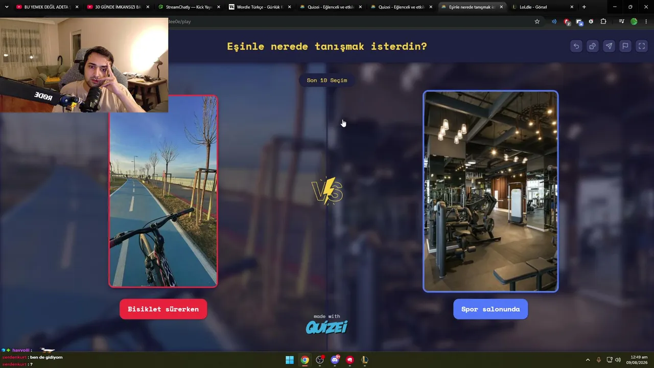654x368 pixels.
Task: Switch to the BU YEMEK DEĞİL ADETA tab
Action: 46,7
